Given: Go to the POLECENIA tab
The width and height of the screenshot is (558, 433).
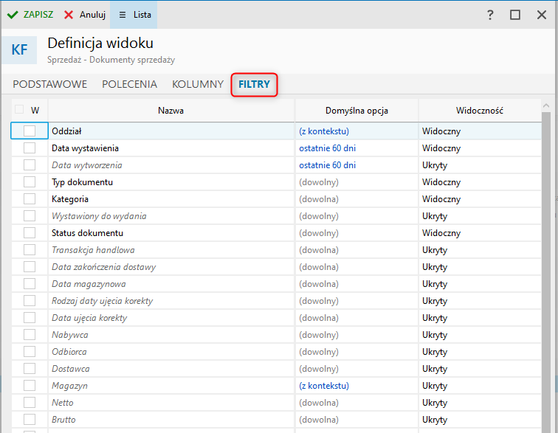Looking at the screenshot, I should [129, 84].
